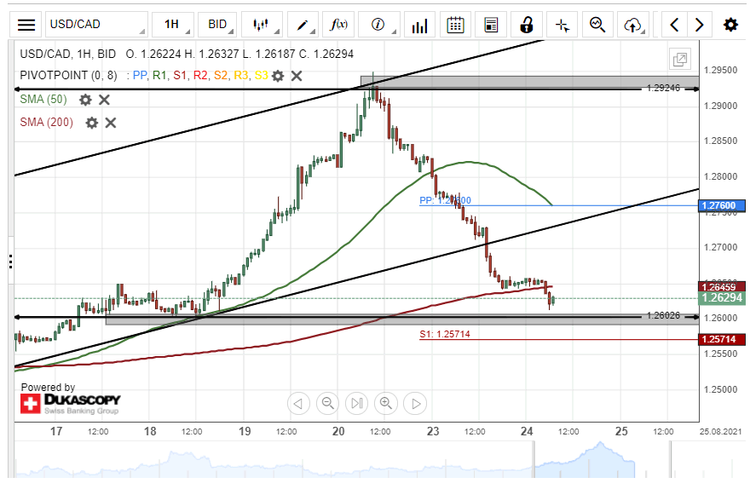750x489 pixels.
Task: Select the pencil drawing tools
Action: (303, 25)
